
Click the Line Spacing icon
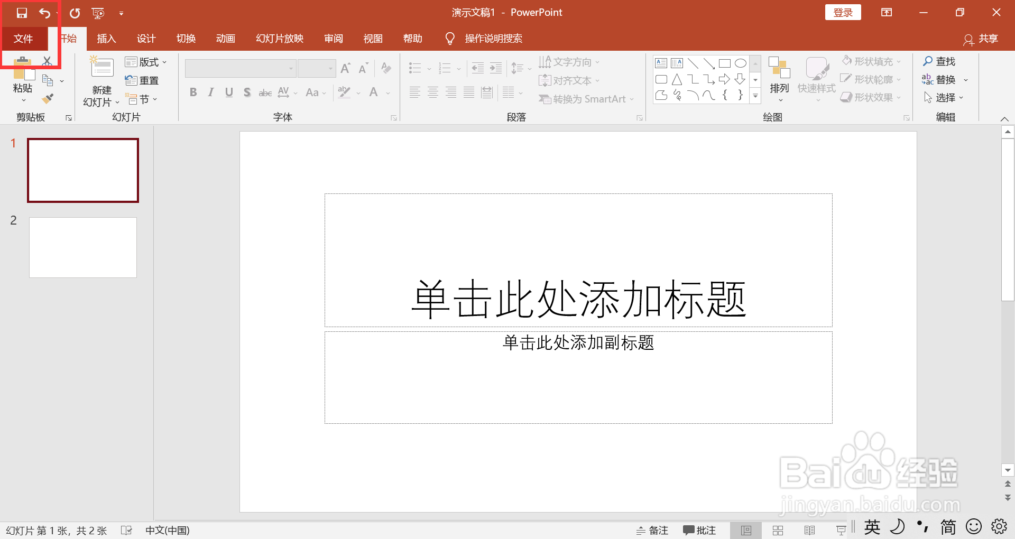point(518,68)
